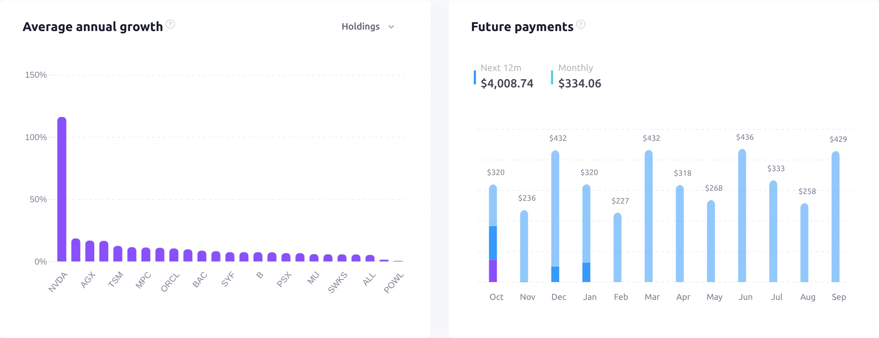Click the SWKS axis label
Image resolution: width=879 pixels, height=338 pixels.
pos(337,282)
